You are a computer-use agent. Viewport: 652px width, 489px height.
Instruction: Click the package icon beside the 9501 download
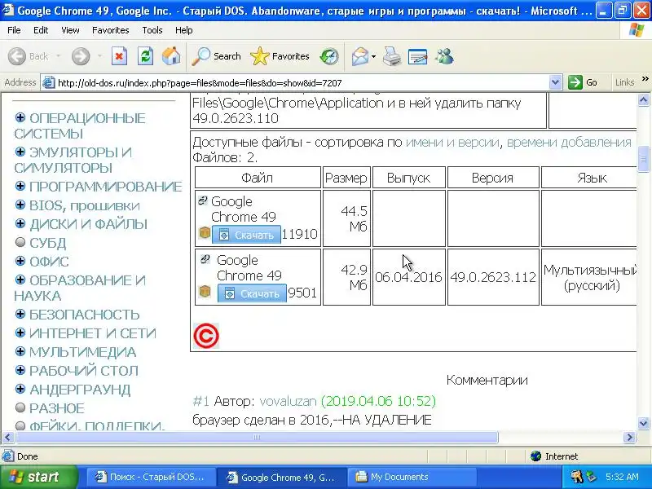pyautogui.click(x=205, y=292)
